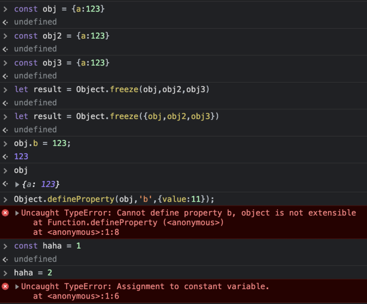Click the input prompt chevron beside 'haha = 2'
367x304 pixels.
click(x=5, y=273)
